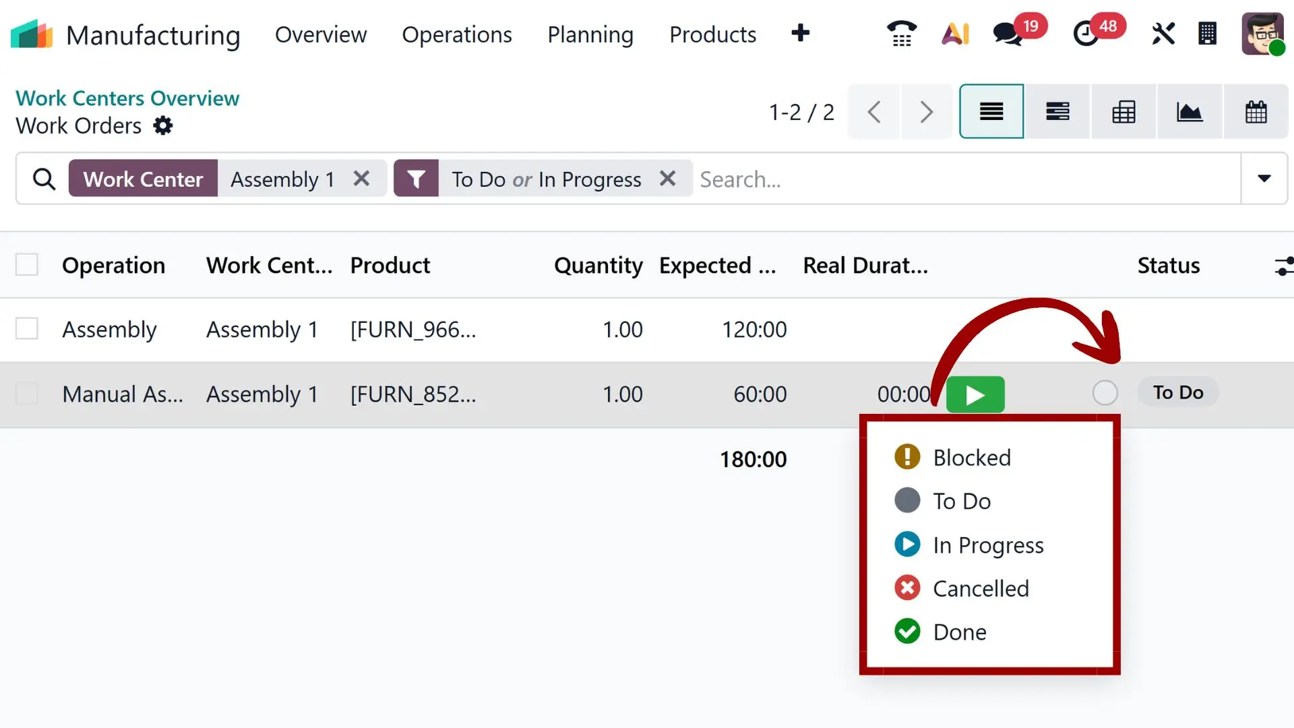Start the Manual Assembly work order
Viewport: 1294px width, 728px height.
975,394
